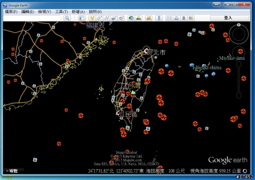
Task: Click the 登入 sign-in button
Action: 229,18
